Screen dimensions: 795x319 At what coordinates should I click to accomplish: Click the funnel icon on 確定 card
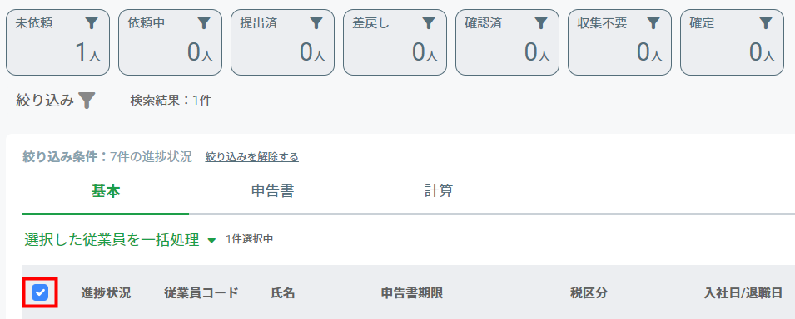tap(766, 22)
